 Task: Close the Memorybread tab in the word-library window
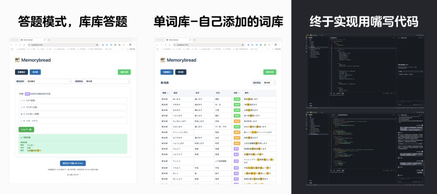(x=190, y=40)
